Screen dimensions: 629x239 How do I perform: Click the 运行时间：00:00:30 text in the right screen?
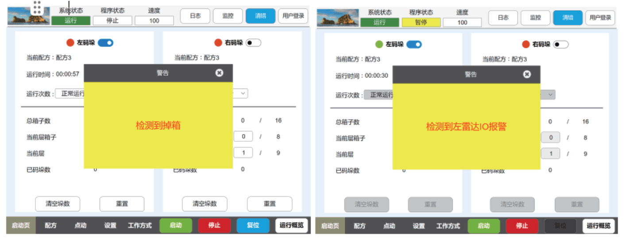pos(362,76)
